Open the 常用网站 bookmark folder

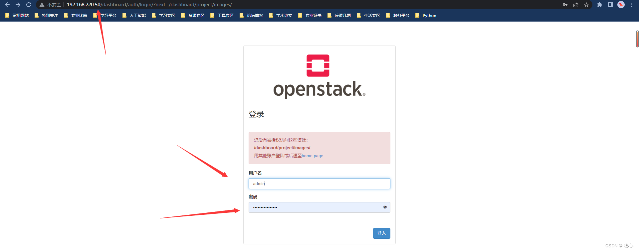[x=17, y=16]
